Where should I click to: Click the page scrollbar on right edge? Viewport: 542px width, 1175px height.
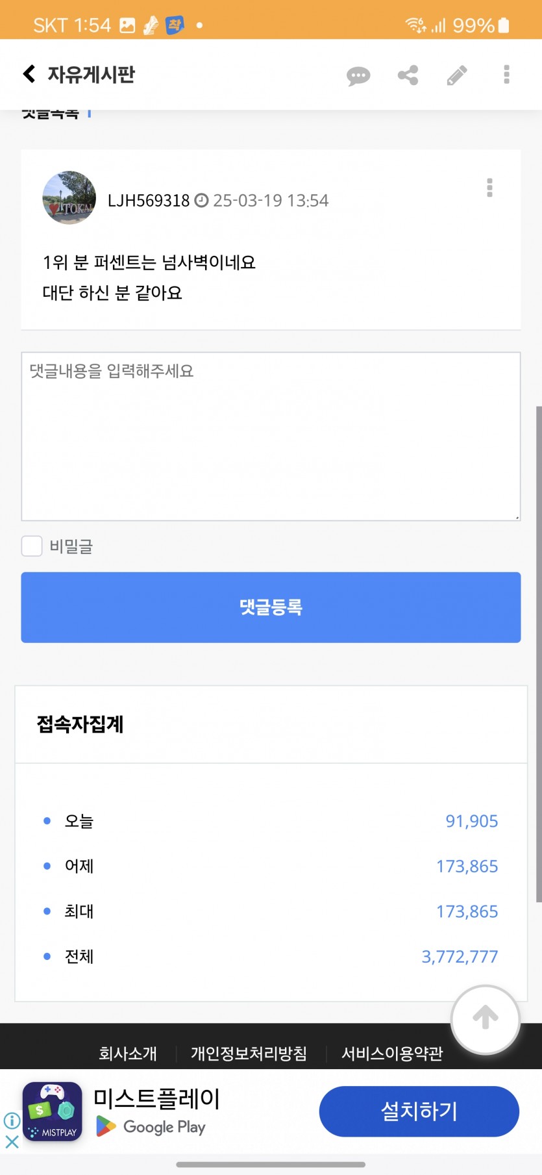point(538,654)
